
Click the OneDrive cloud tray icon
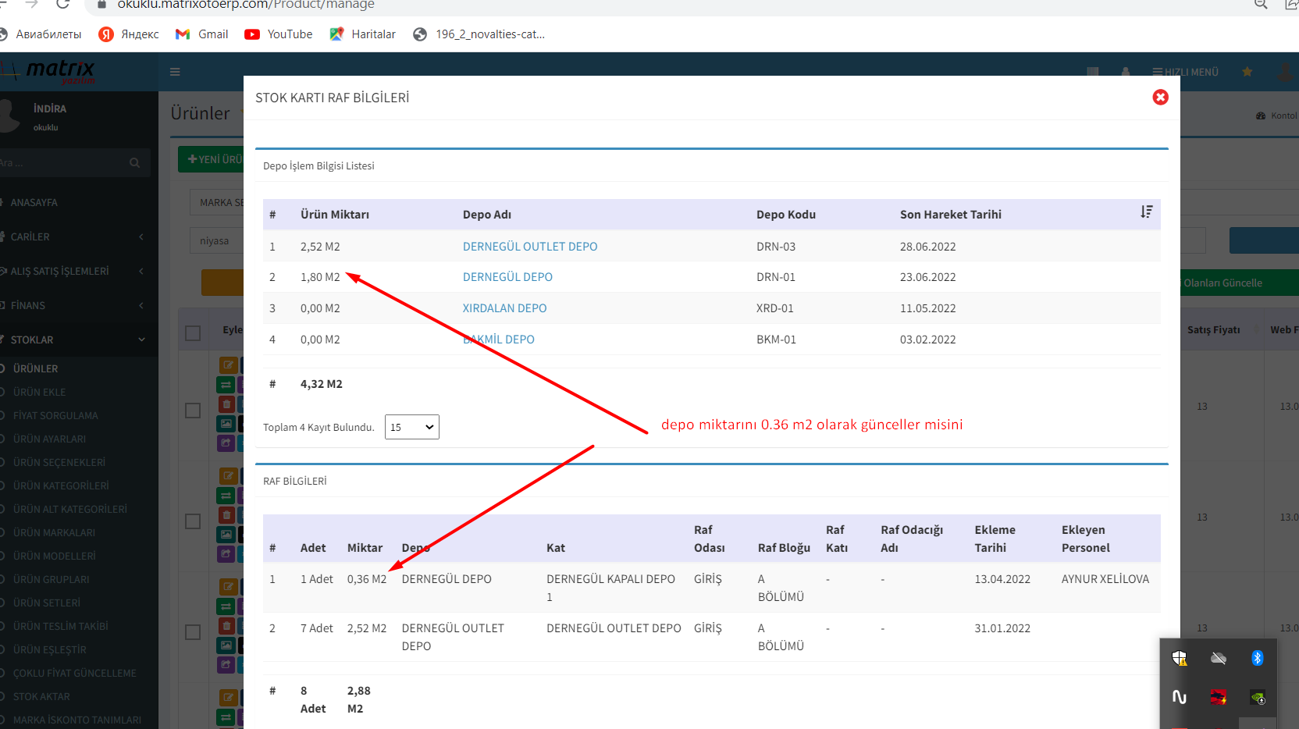tap(1218, 658)
